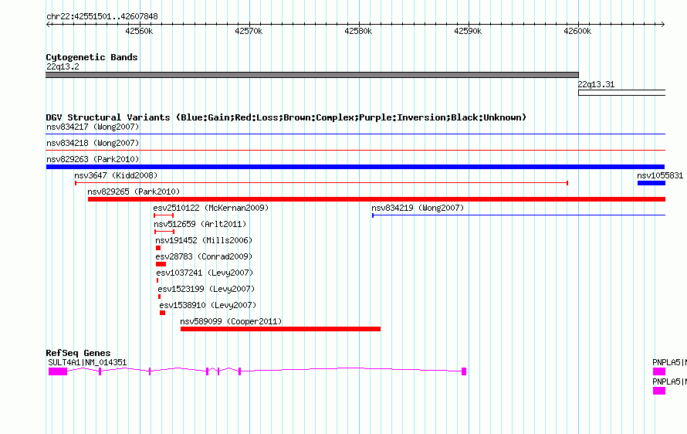Viewport: 687px width, 434px height.
Task: Click the gray 22q13.2 cytogenetic band bar
Action: [x=312, y=75]
